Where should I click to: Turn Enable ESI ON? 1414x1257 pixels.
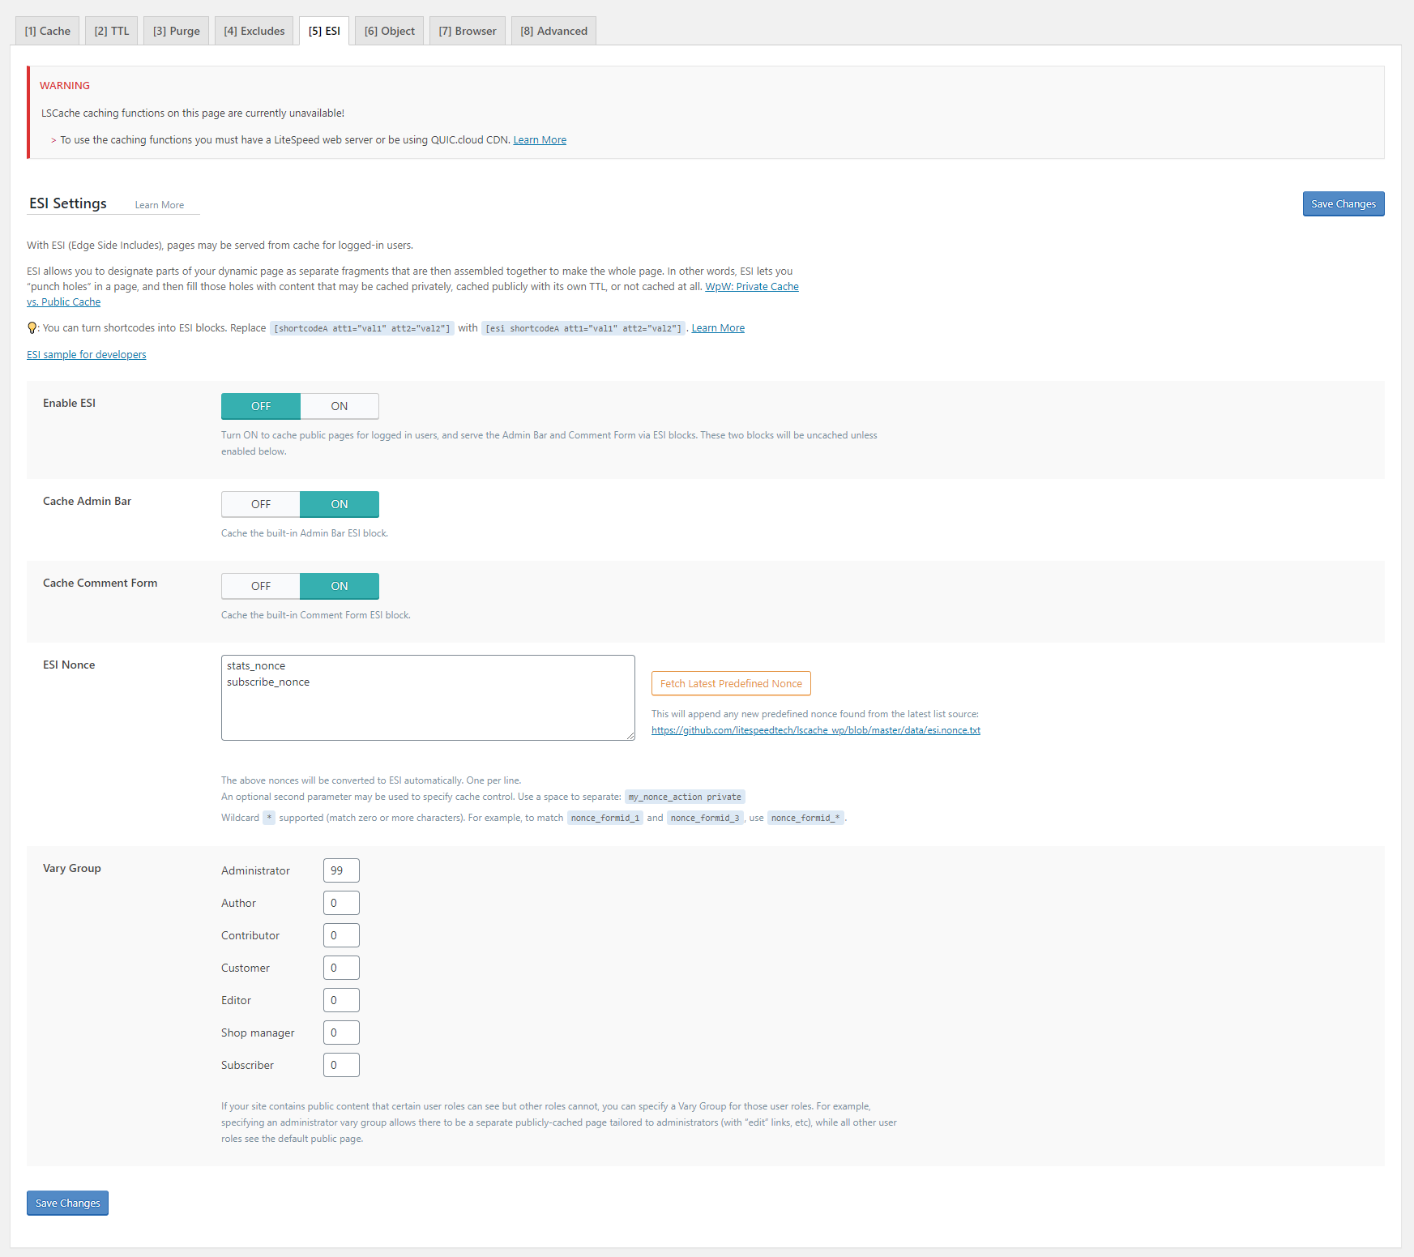[340, 406]
